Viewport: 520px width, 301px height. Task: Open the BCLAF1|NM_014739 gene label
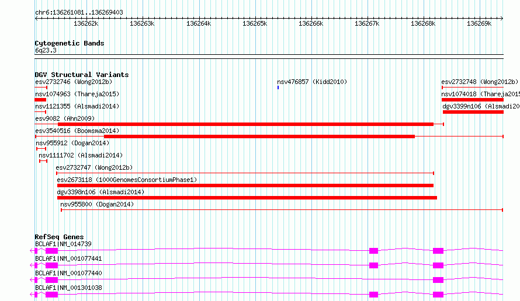coord(63,244)
